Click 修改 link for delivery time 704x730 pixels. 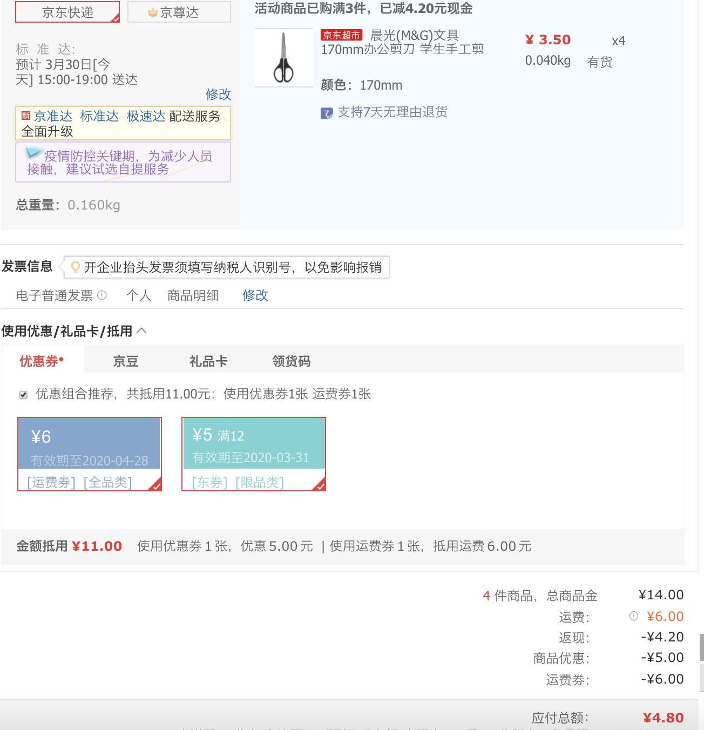[218, 94]
